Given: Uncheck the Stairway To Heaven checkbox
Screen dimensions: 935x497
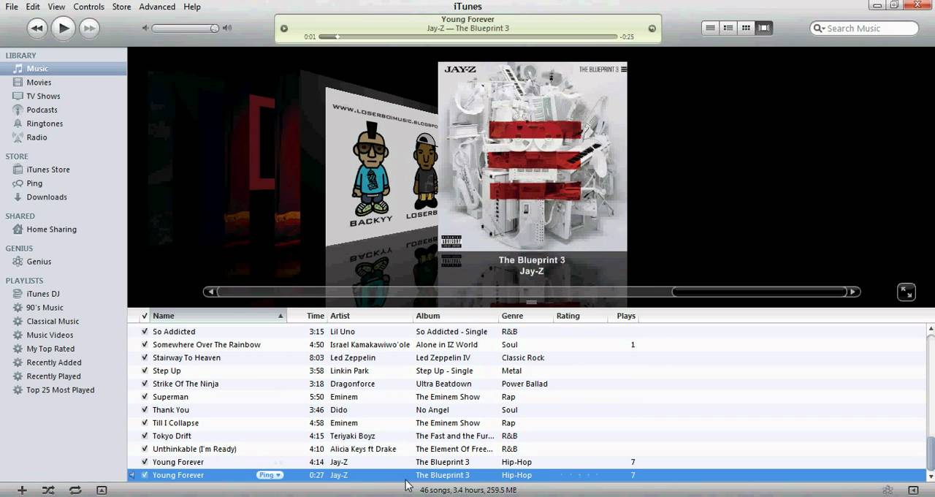Looking at the screenshot, I should (x=145, y=358).
